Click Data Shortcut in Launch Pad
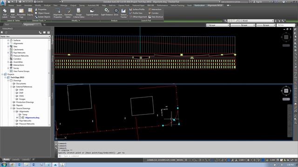This screenshot has width=298, height=167. (x=156, y=17)
